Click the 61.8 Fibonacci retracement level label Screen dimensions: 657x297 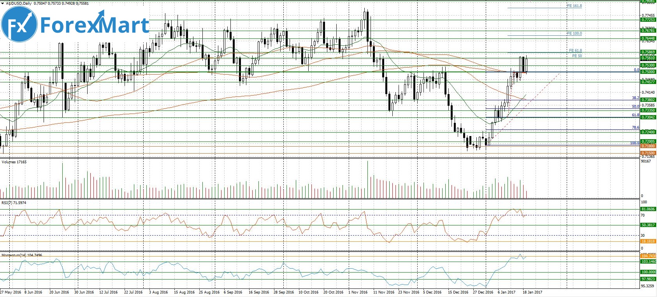(x=635, y=115)
